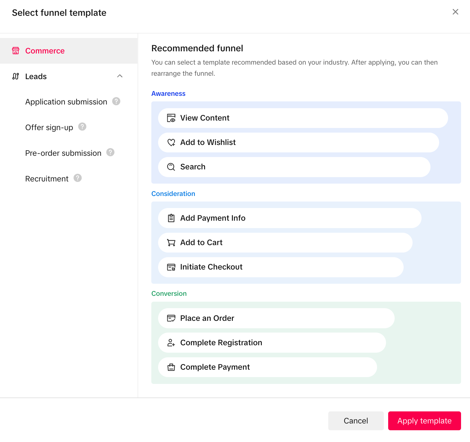The image size is (470, 442).
Task: Click the Add to Cart icon
Action: pyautogui.click(x=171, y=243)
